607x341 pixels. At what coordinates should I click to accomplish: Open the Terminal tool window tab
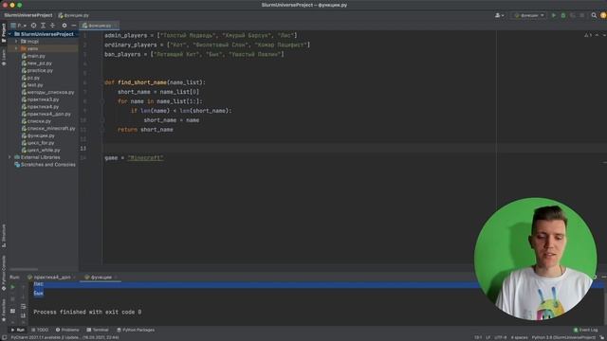point(98,330)
